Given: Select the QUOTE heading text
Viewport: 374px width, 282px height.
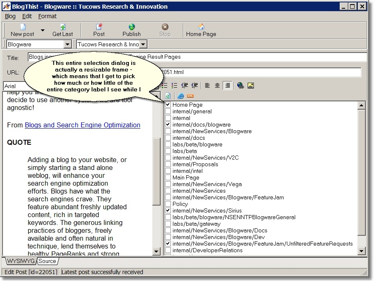Looking at the screenshot, I should (x=19, y=142).
